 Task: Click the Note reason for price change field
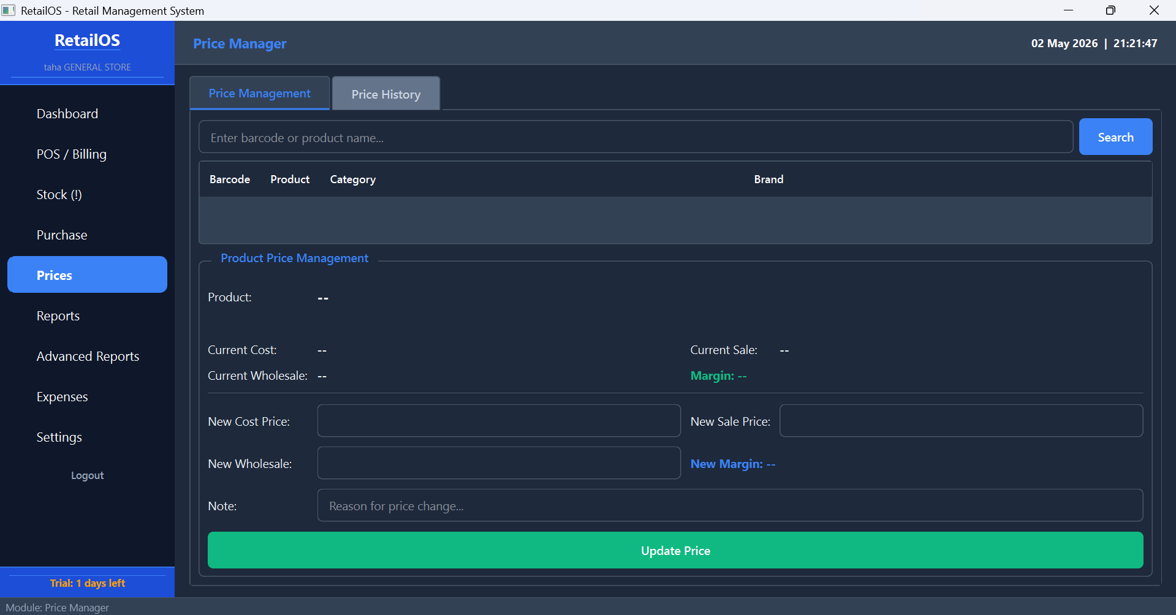730,505
